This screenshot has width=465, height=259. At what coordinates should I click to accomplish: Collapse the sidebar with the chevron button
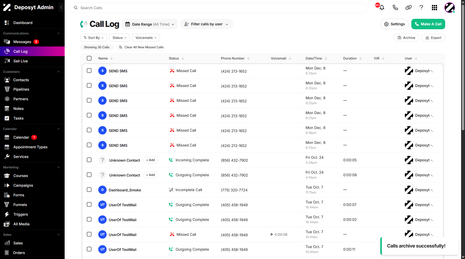[61, 7]
